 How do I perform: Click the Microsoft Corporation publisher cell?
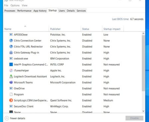click(x=63, y=82)
